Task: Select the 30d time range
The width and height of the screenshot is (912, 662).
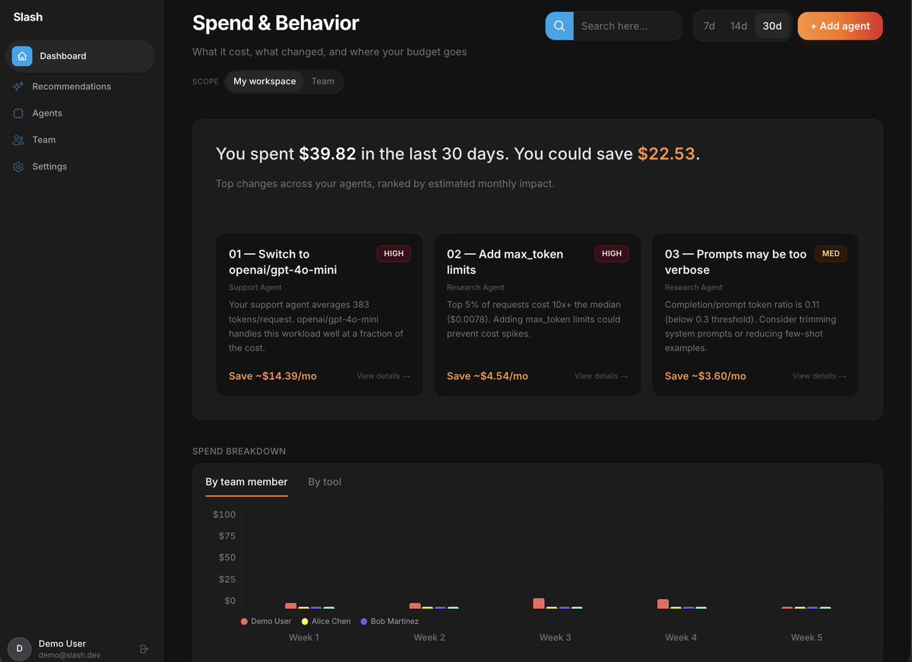Action: pyautogui.click(x=772, y=26)
